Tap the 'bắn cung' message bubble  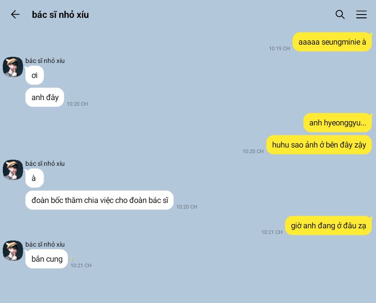[47, 259]
